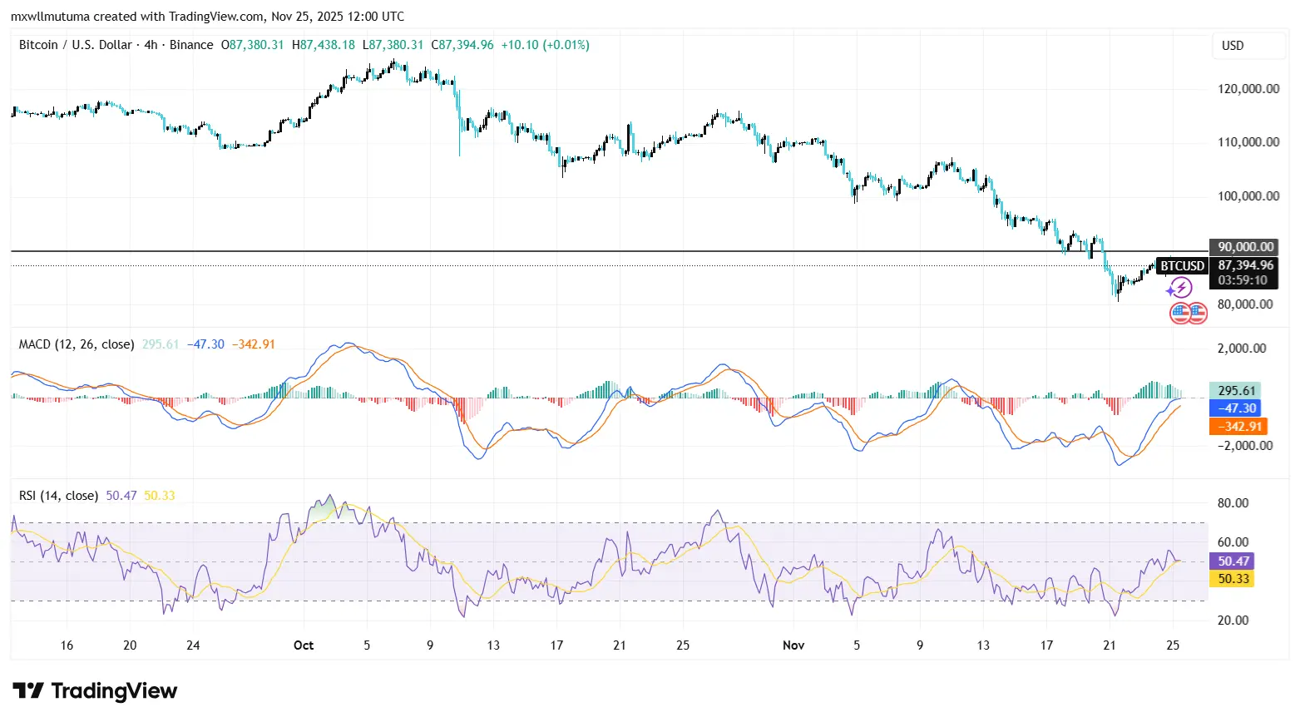Toggle the yellow 50.33 RSI signal badge

1232,578
